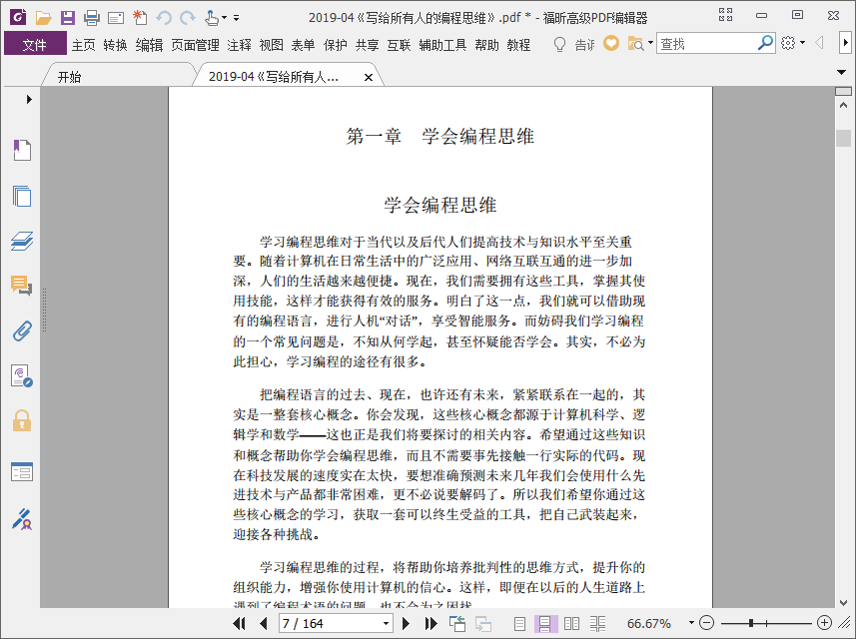The height and width of the screenshot is (639, 856).
Task: Open the form fields panel
Action: 22,471
